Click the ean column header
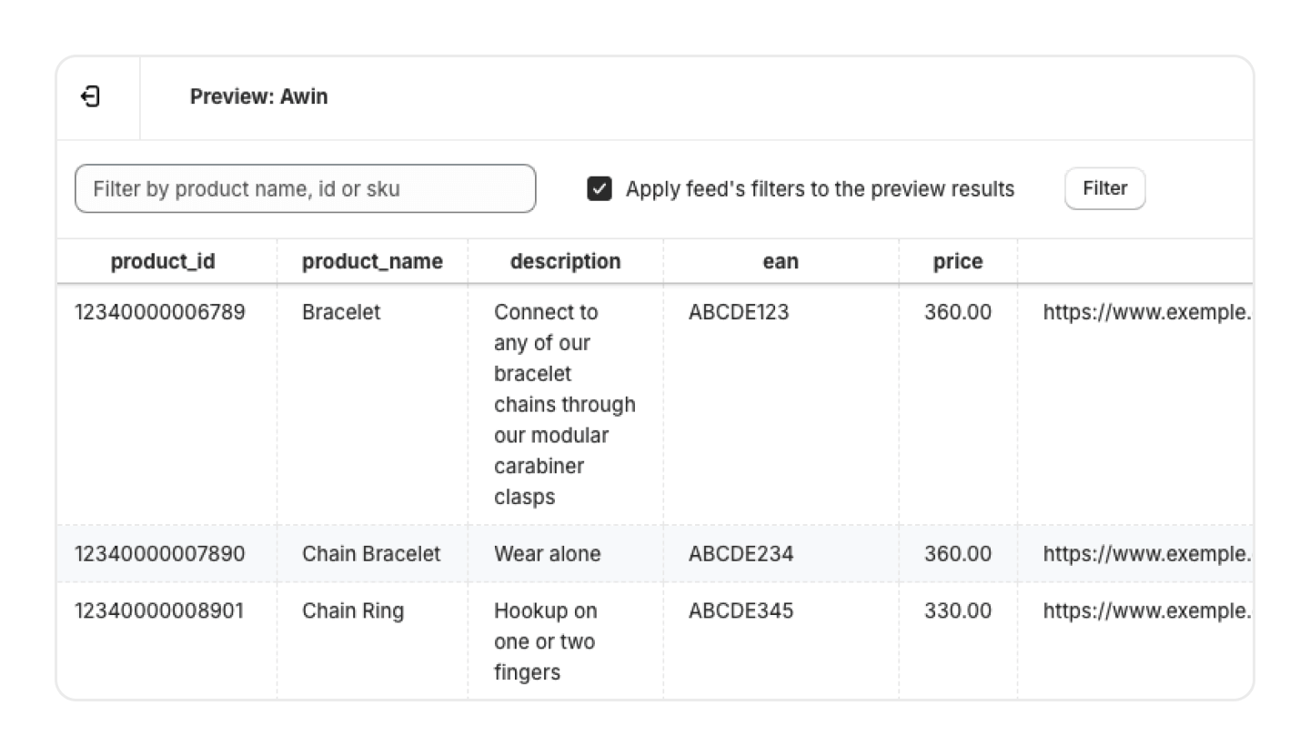Image resolution: width=1310 pixels, height=756 pixels. click(x=781, y=262)
